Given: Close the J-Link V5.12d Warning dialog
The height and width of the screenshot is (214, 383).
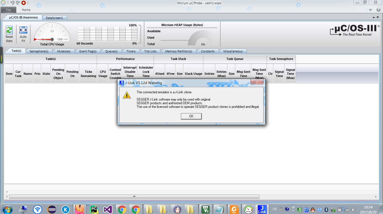Looking at the screenshot, I should [x=257, y=82].
